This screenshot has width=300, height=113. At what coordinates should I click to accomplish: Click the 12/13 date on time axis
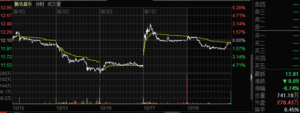coord(62,108)
